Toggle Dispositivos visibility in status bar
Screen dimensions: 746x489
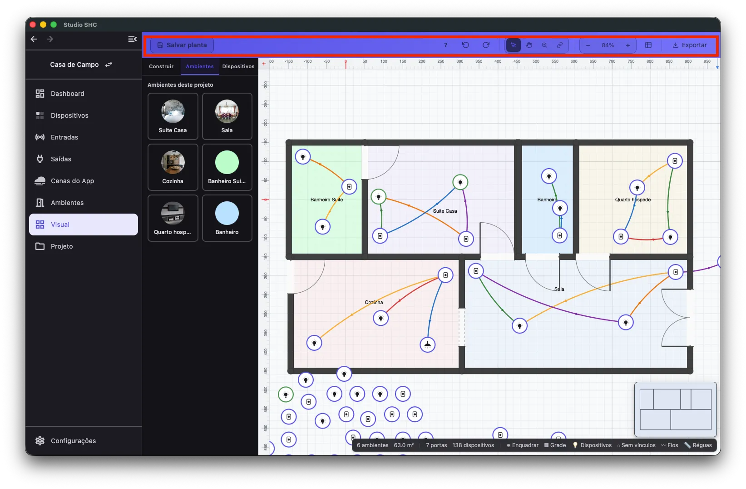pyautogui.click(x=592, y=445)
